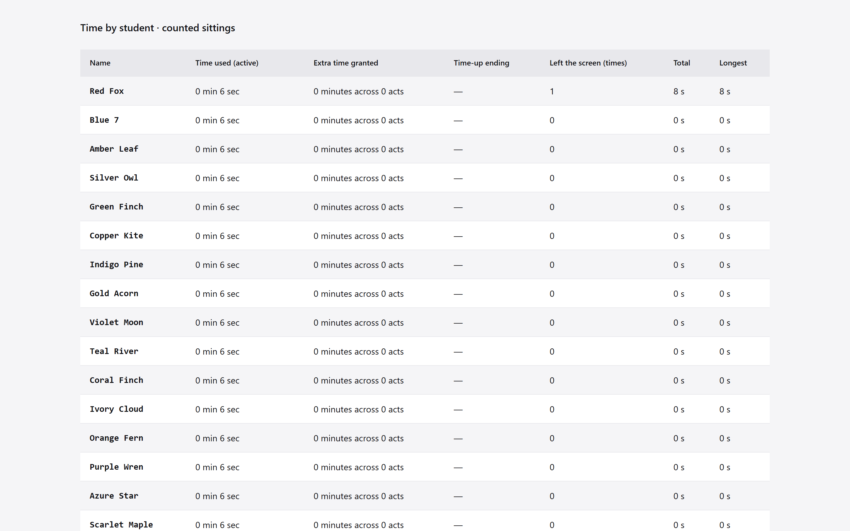Click the 'Time used (active)' column header

[x=227, y=63]
